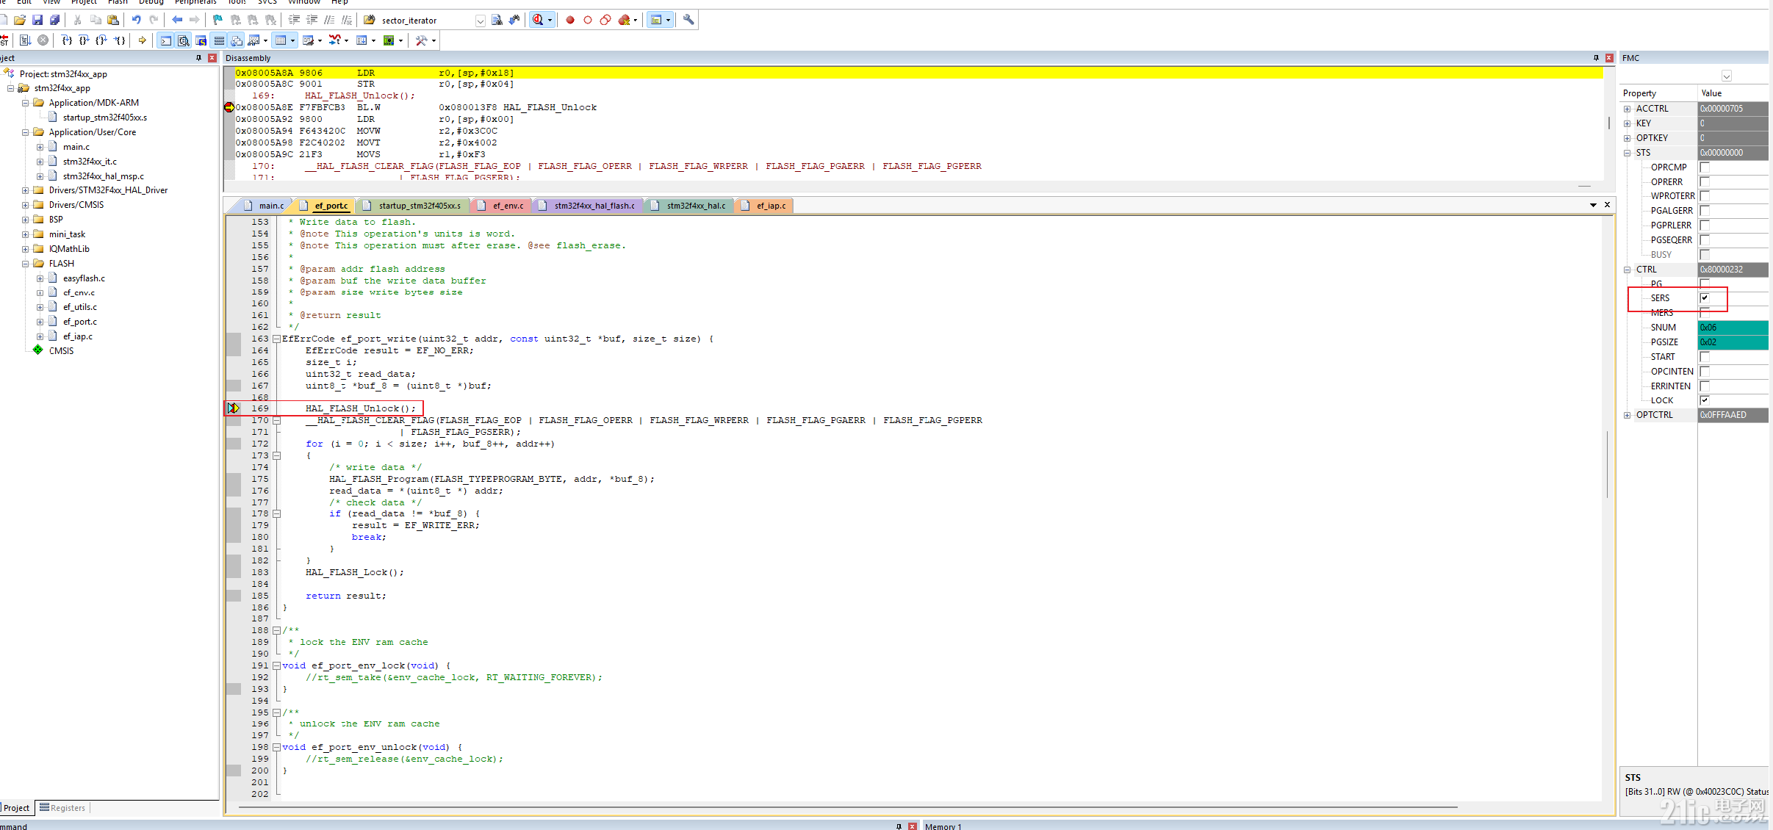Check the START checkbox
This screenshot has height=830, width=1773.
tap(1705, 357)
